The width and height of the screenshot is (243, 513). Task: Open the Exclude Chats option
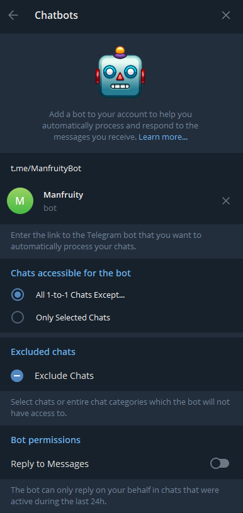click(121, 376)
